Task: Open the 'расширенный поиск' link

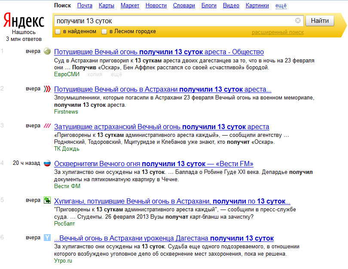Action: click(x=278, y=32)
